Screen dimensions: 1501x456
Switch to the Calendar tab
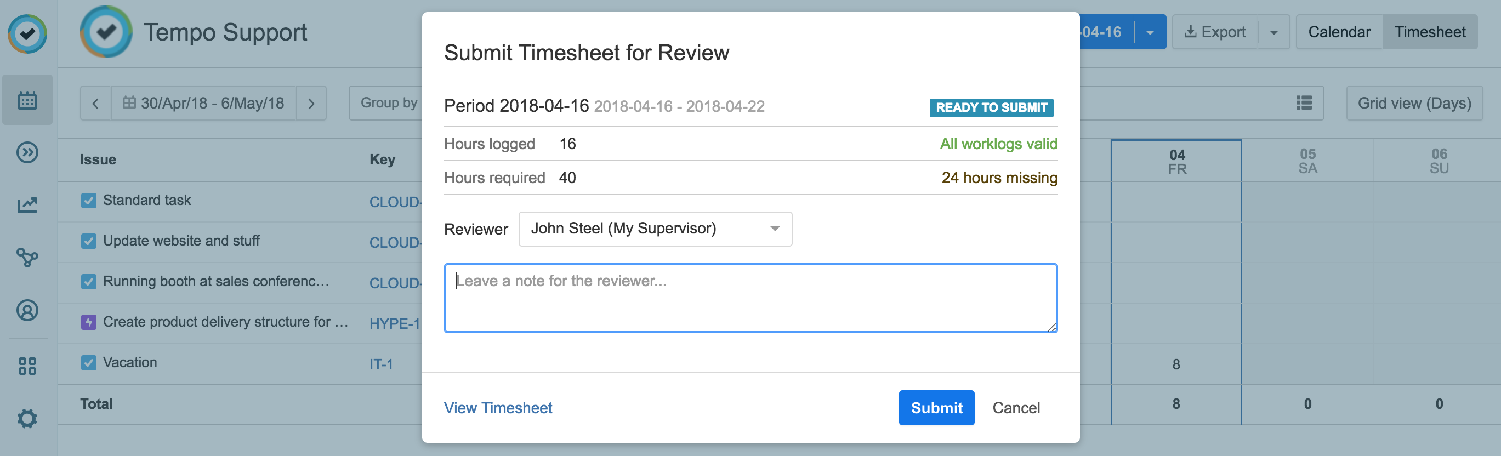[x=1338, y=33]
